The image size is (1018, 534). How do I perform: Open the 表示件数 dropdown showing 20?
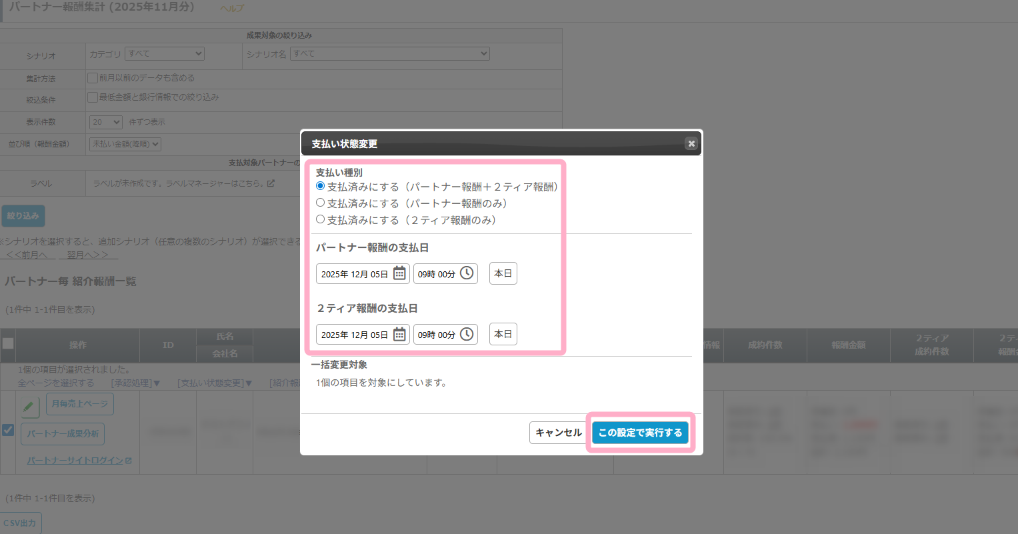pos(106,122)
